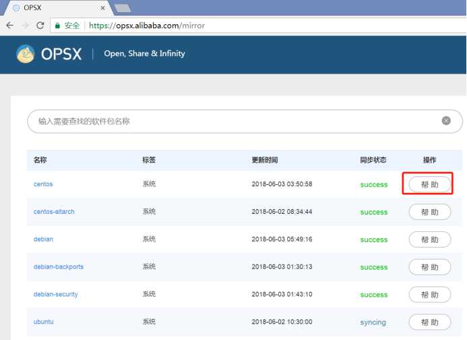The height and width of the screenshot is (340, 467).
Task: Click the help button for ubuntu
Action: pos(429,322)
